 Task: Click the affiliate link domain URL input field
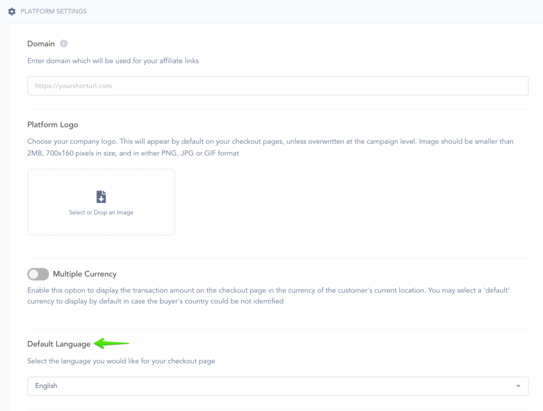click(x=277, y=86)
